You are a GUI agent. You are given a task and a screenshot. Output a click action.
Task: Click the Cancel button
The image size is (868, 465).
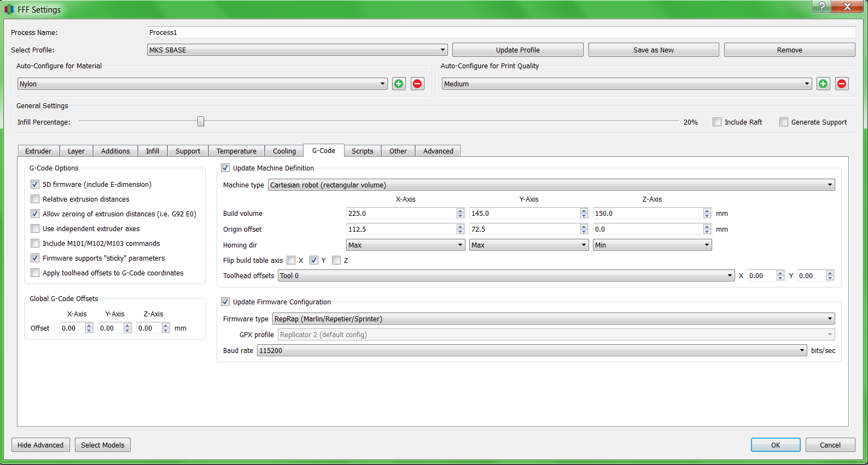click(x=830, y=445)
